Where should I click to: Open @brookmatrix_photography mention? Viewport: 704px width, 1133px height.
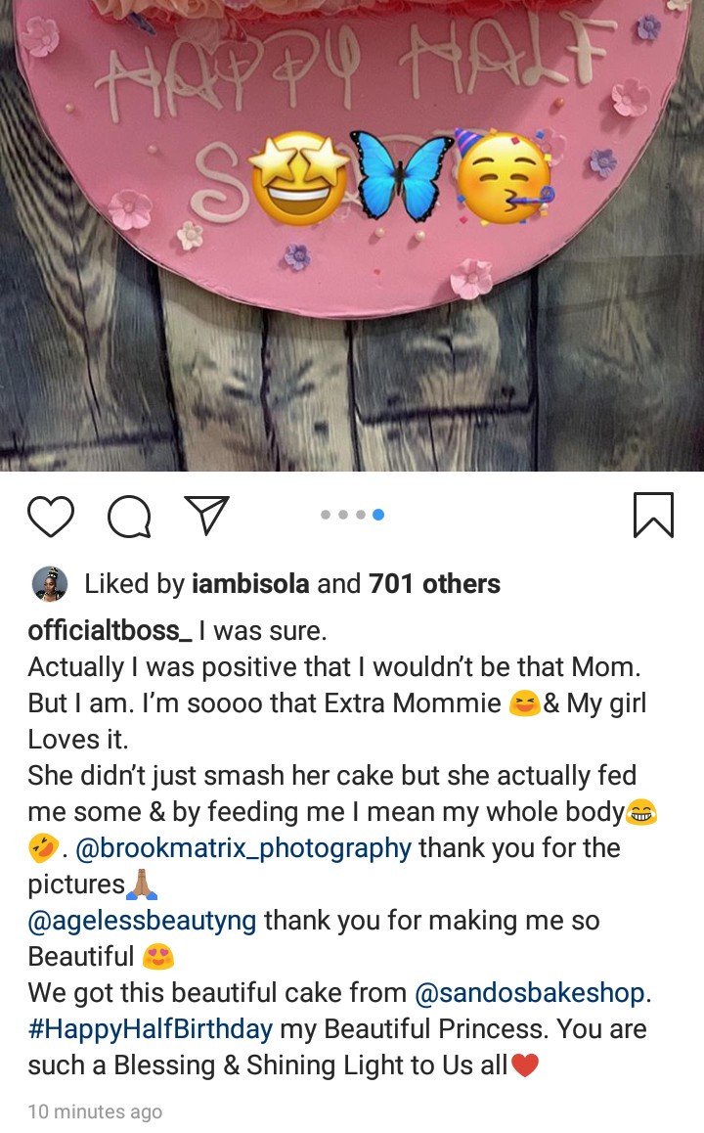coord(242,848)
